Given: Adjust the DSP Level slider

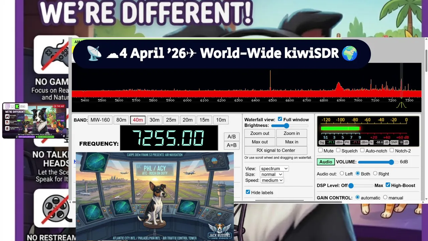Looking at the screenshot, I should click(x=361, y=185).
